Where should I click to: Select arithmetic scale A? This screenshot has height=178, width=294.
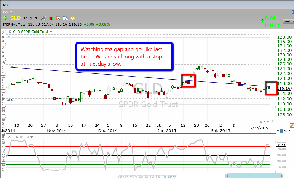278,131
